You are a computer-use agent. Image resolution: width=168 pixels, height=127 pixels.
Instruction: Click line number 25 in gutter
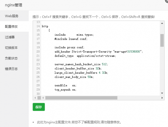click(38, 73)
